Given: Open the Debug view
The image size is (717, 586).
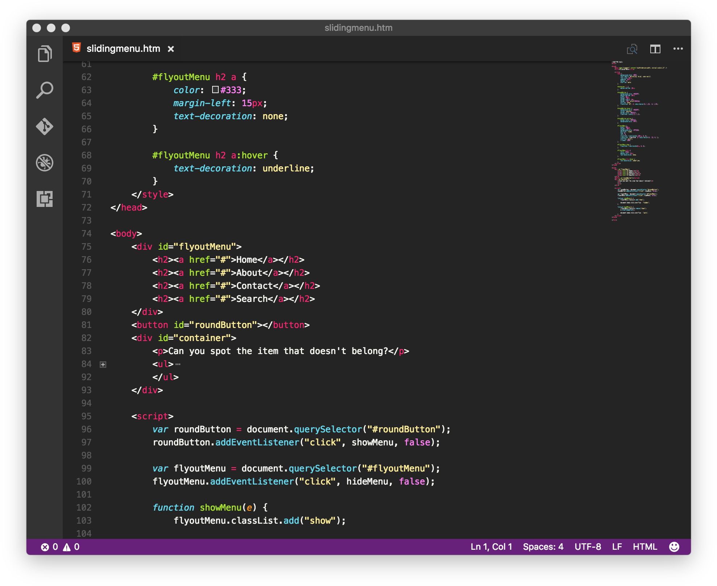Looking at the screenshot, I should click(x=45, y=163).
